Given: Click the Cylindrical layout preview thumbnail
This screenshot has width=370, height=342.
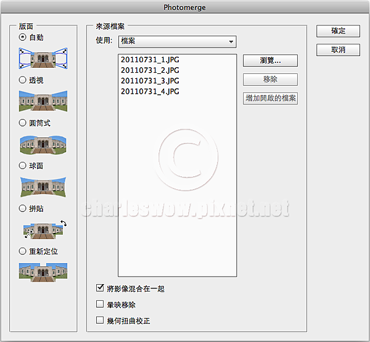Looking at the screenshot, I should click(43, 145).
